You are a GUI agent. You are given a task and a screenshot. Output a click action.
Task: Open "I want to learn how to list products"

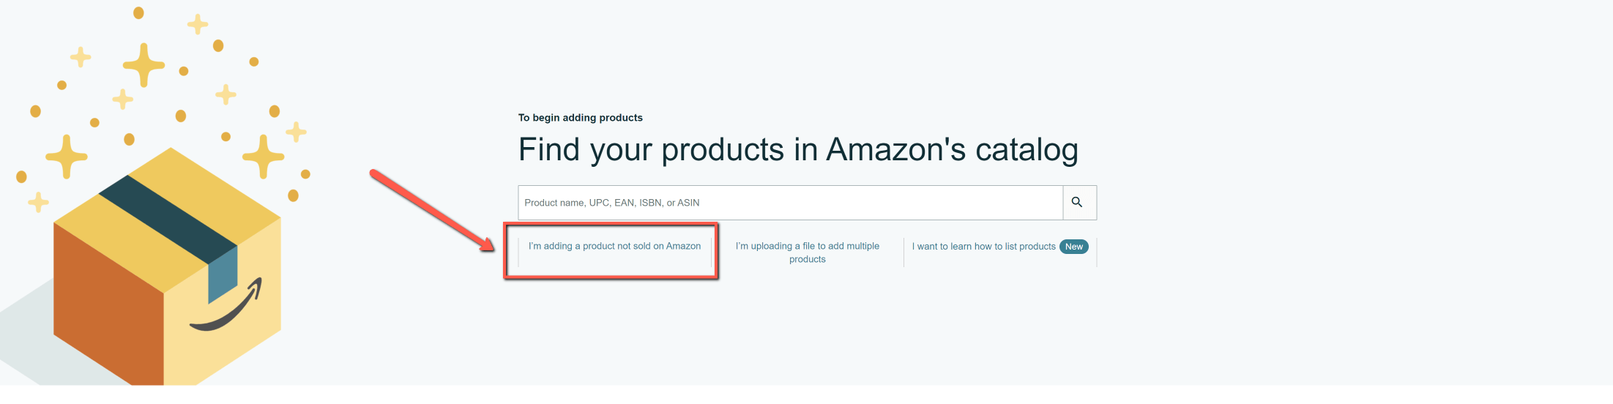click(983, 247)
